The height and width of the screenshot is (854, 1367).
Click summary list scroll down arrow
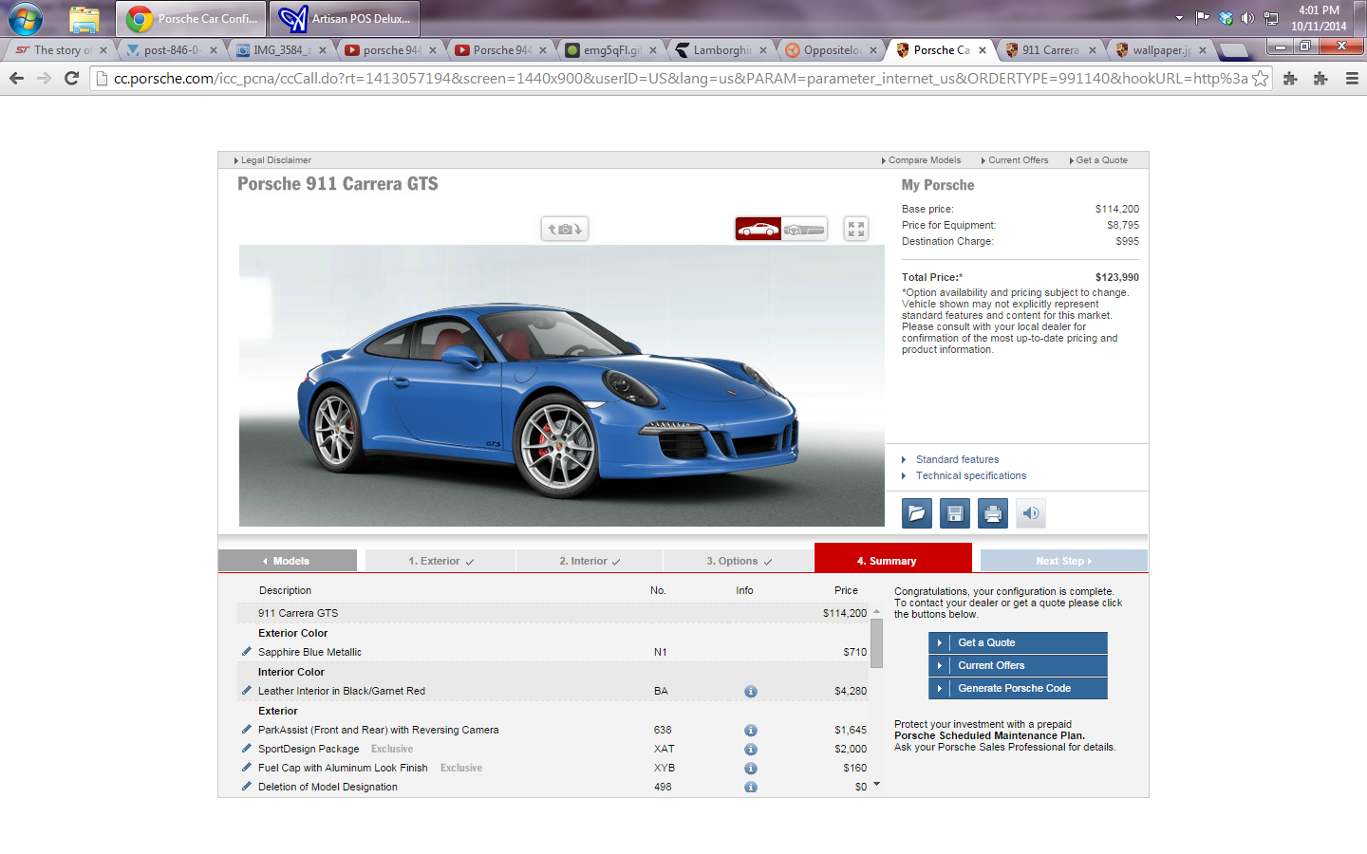(876, 784)
